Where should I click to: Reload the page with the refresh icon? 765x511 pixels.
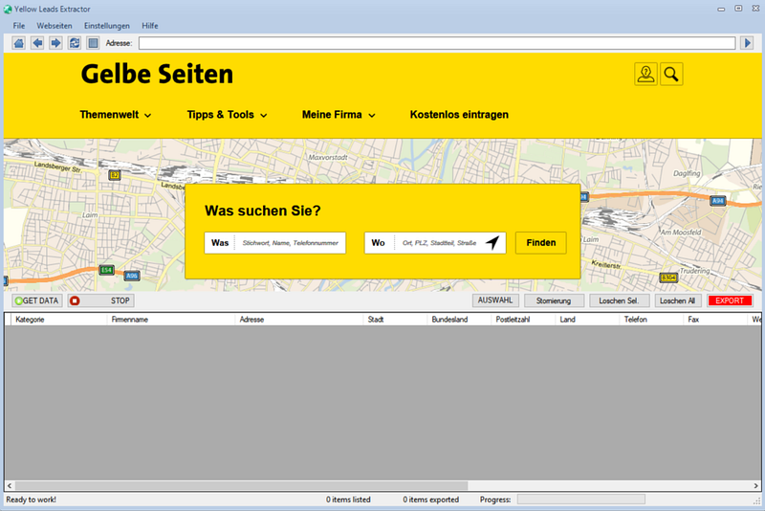pos(75,43)
